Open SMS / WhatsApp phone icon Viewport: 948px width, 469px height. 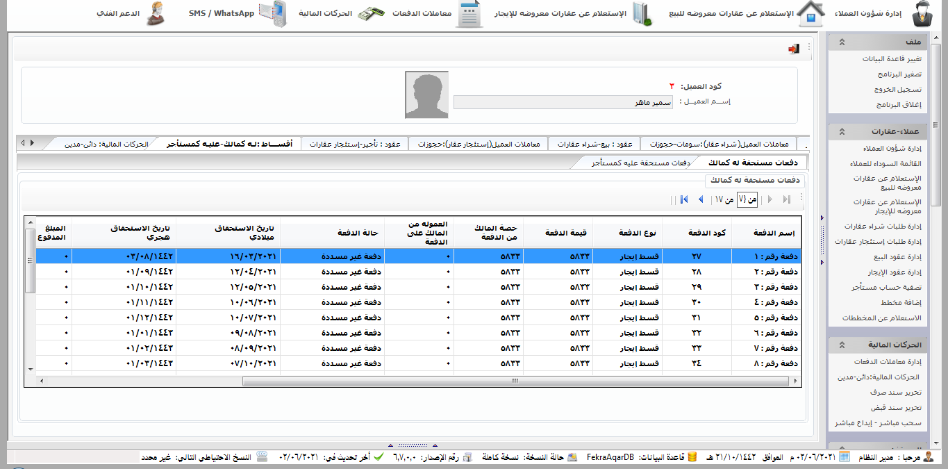click(x=272, y=14)
